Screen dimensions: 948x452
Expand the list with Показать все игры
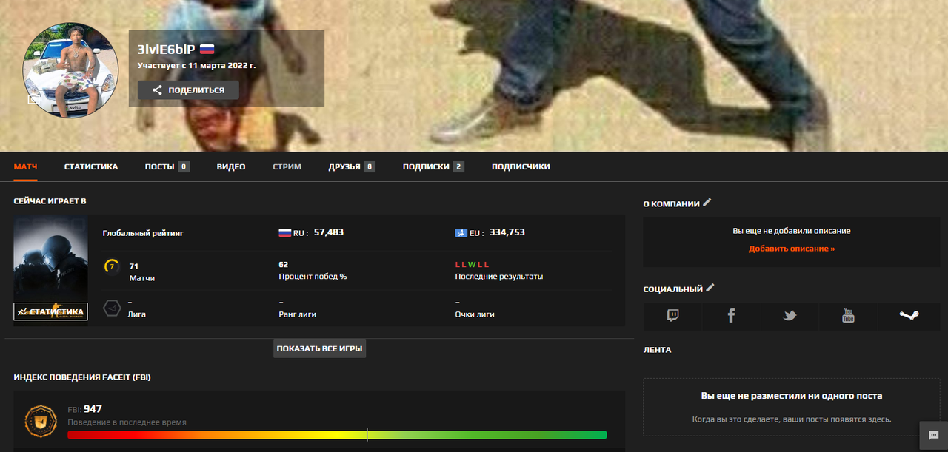tap(319, 348)
